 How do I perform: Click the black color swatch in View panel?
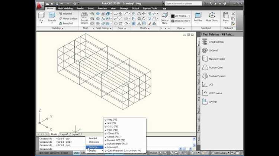[x=173, y=16]
